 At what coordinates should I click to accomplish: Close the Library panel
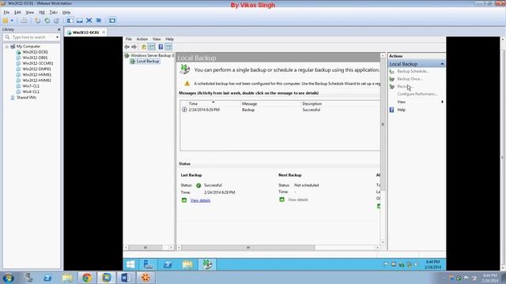point(59,29)
